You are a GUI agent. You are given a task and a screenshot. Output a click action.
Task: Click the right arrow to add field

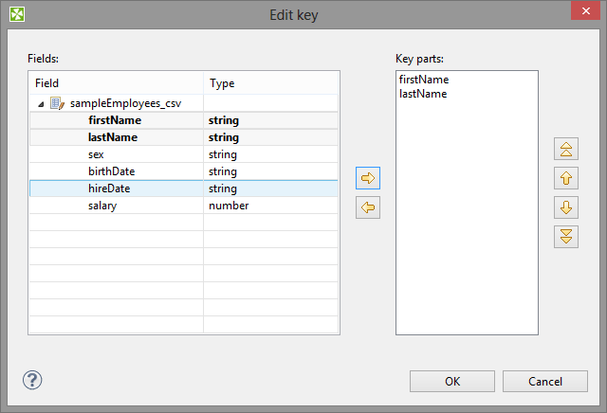[368, 177]
